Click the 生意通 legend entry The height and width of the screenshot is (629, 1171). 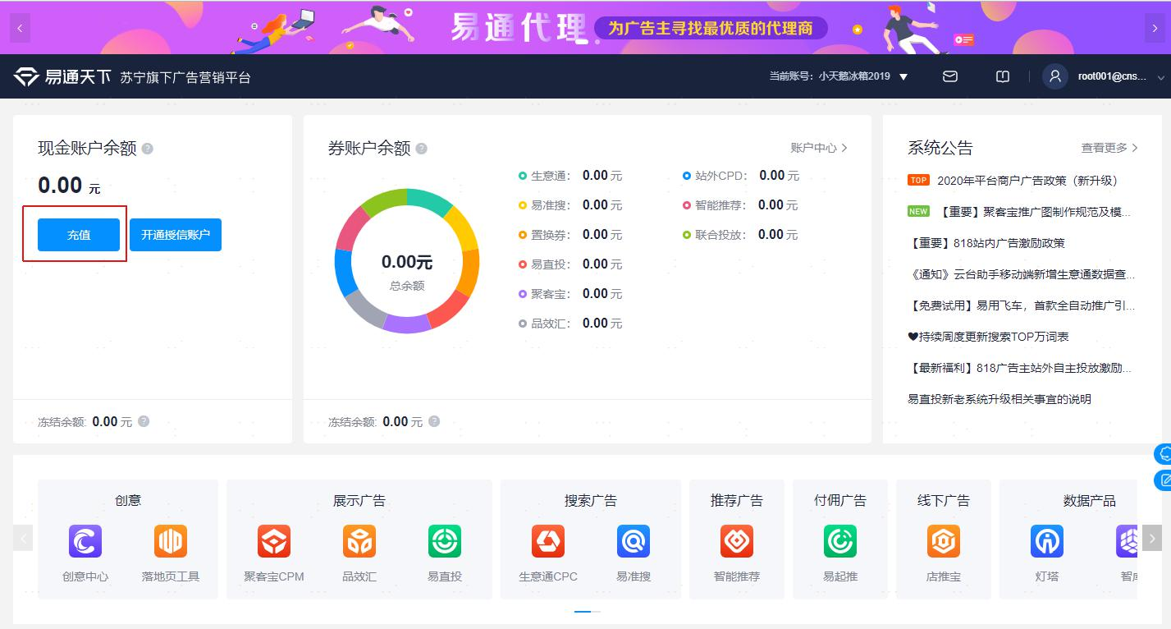pos(570,176)
